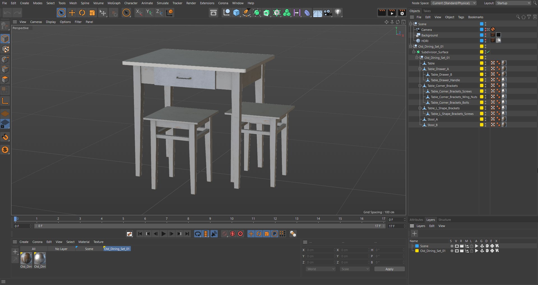
Task: Switch to the Attributes tab
Action: [416, 220]
